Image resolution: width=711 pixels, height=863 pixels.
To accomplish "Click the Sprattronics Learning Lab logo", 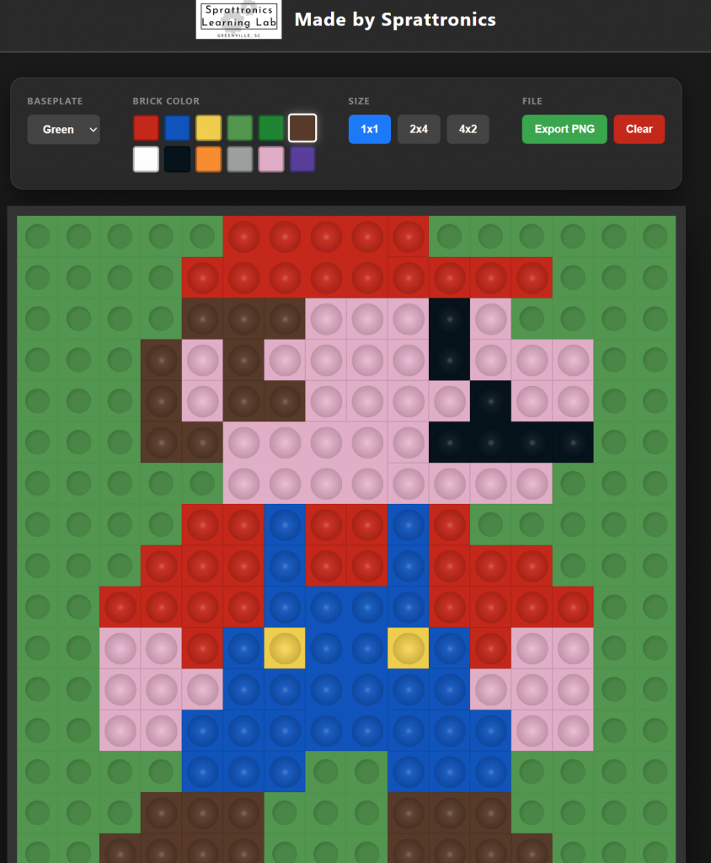I will coord(239,19).
